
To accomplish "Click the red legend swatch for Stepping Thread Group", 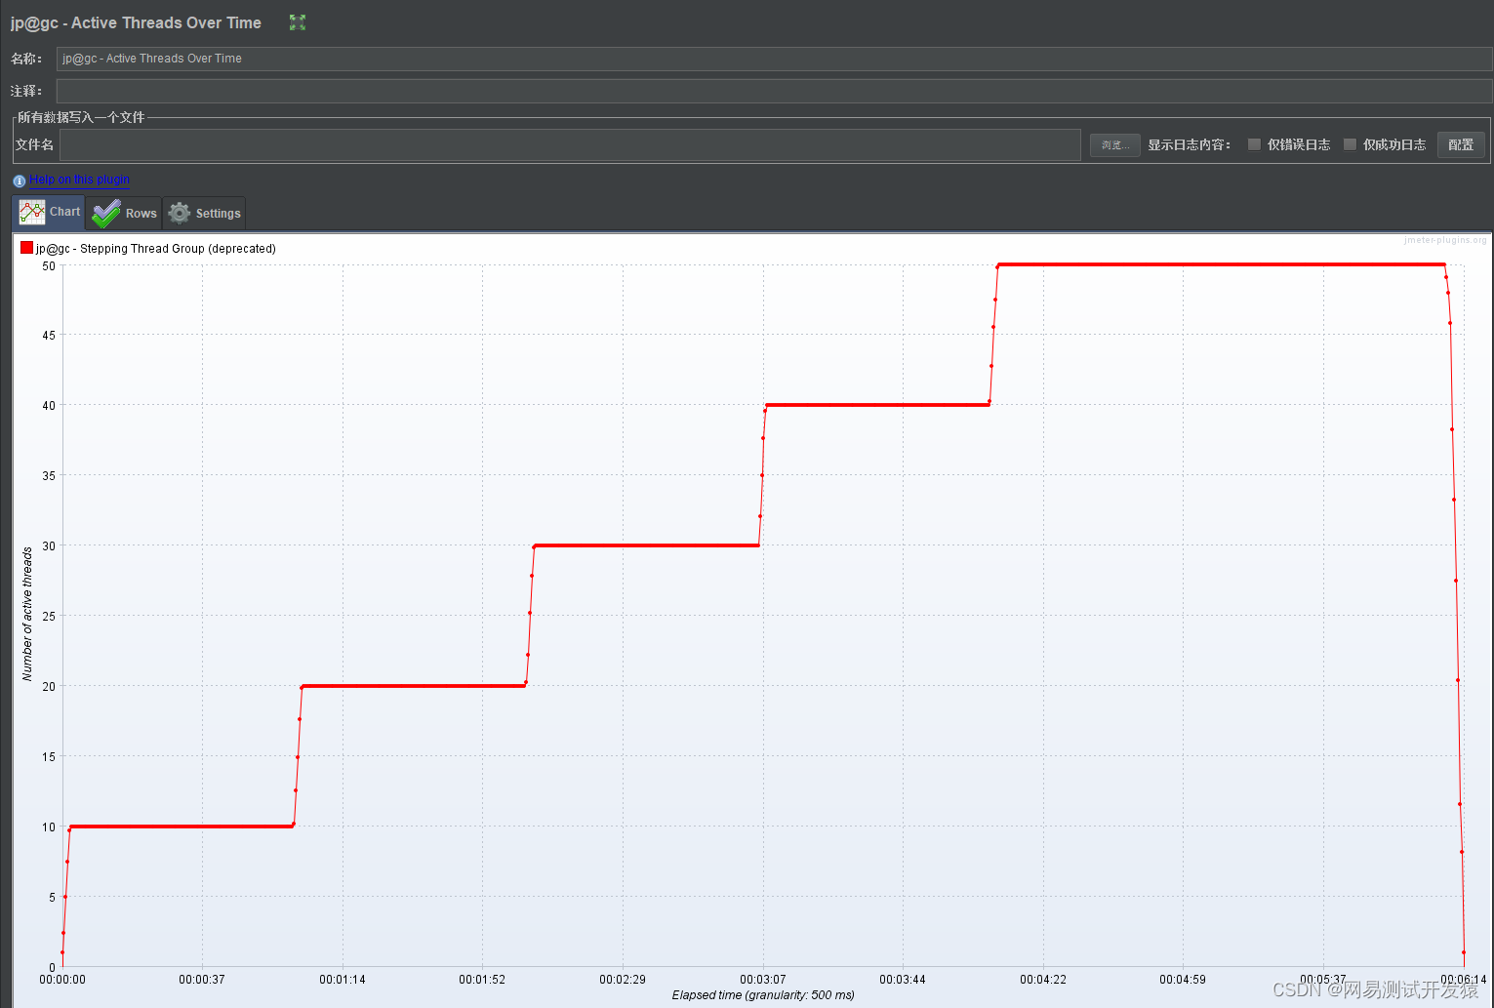I will coord(26,248).
